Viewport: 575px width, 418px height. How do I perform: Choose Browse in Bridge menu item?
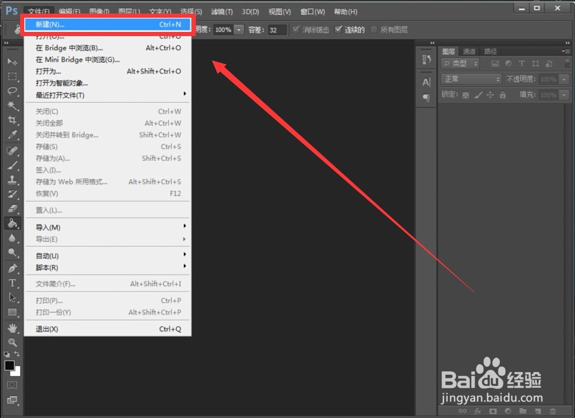coord(108,48)
